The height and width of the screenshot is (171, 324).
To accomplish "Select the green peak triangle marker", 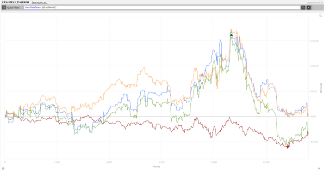I will (231, 35).
